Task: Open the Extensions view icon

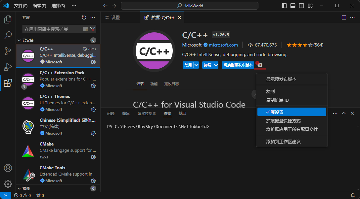Action: point(8,83)
